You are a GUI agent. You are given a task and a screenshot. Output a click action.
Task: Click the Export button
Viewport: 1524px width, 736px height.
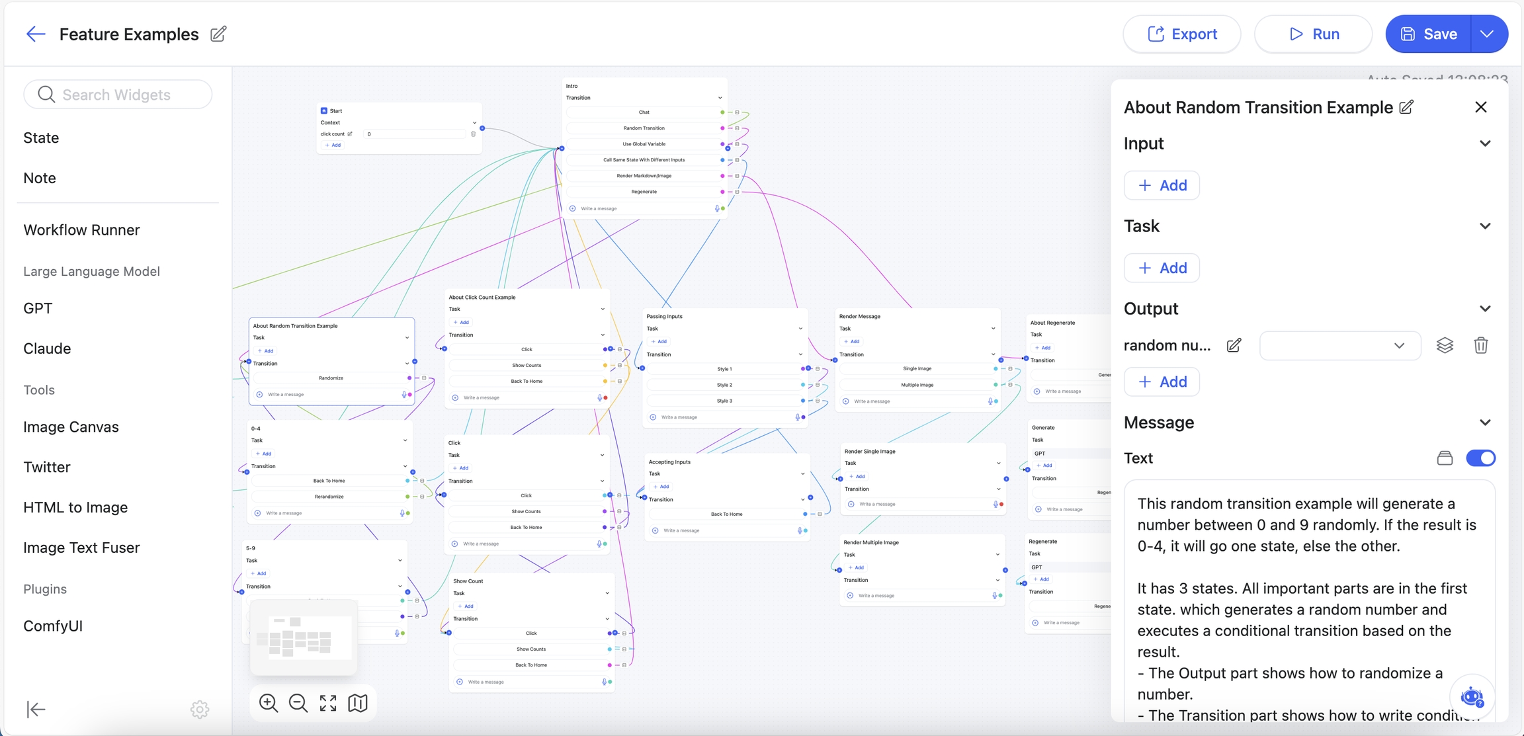point(1181,34)
